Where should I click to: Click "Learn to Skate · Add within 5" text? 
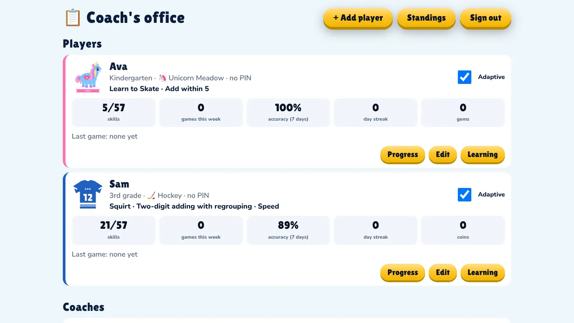159,89
